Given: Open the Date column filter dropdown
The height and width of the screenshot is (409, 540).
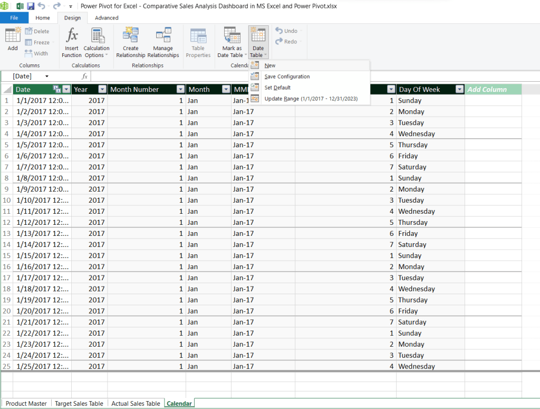Looking at the screenshot, I should click(x=66, y=89).
